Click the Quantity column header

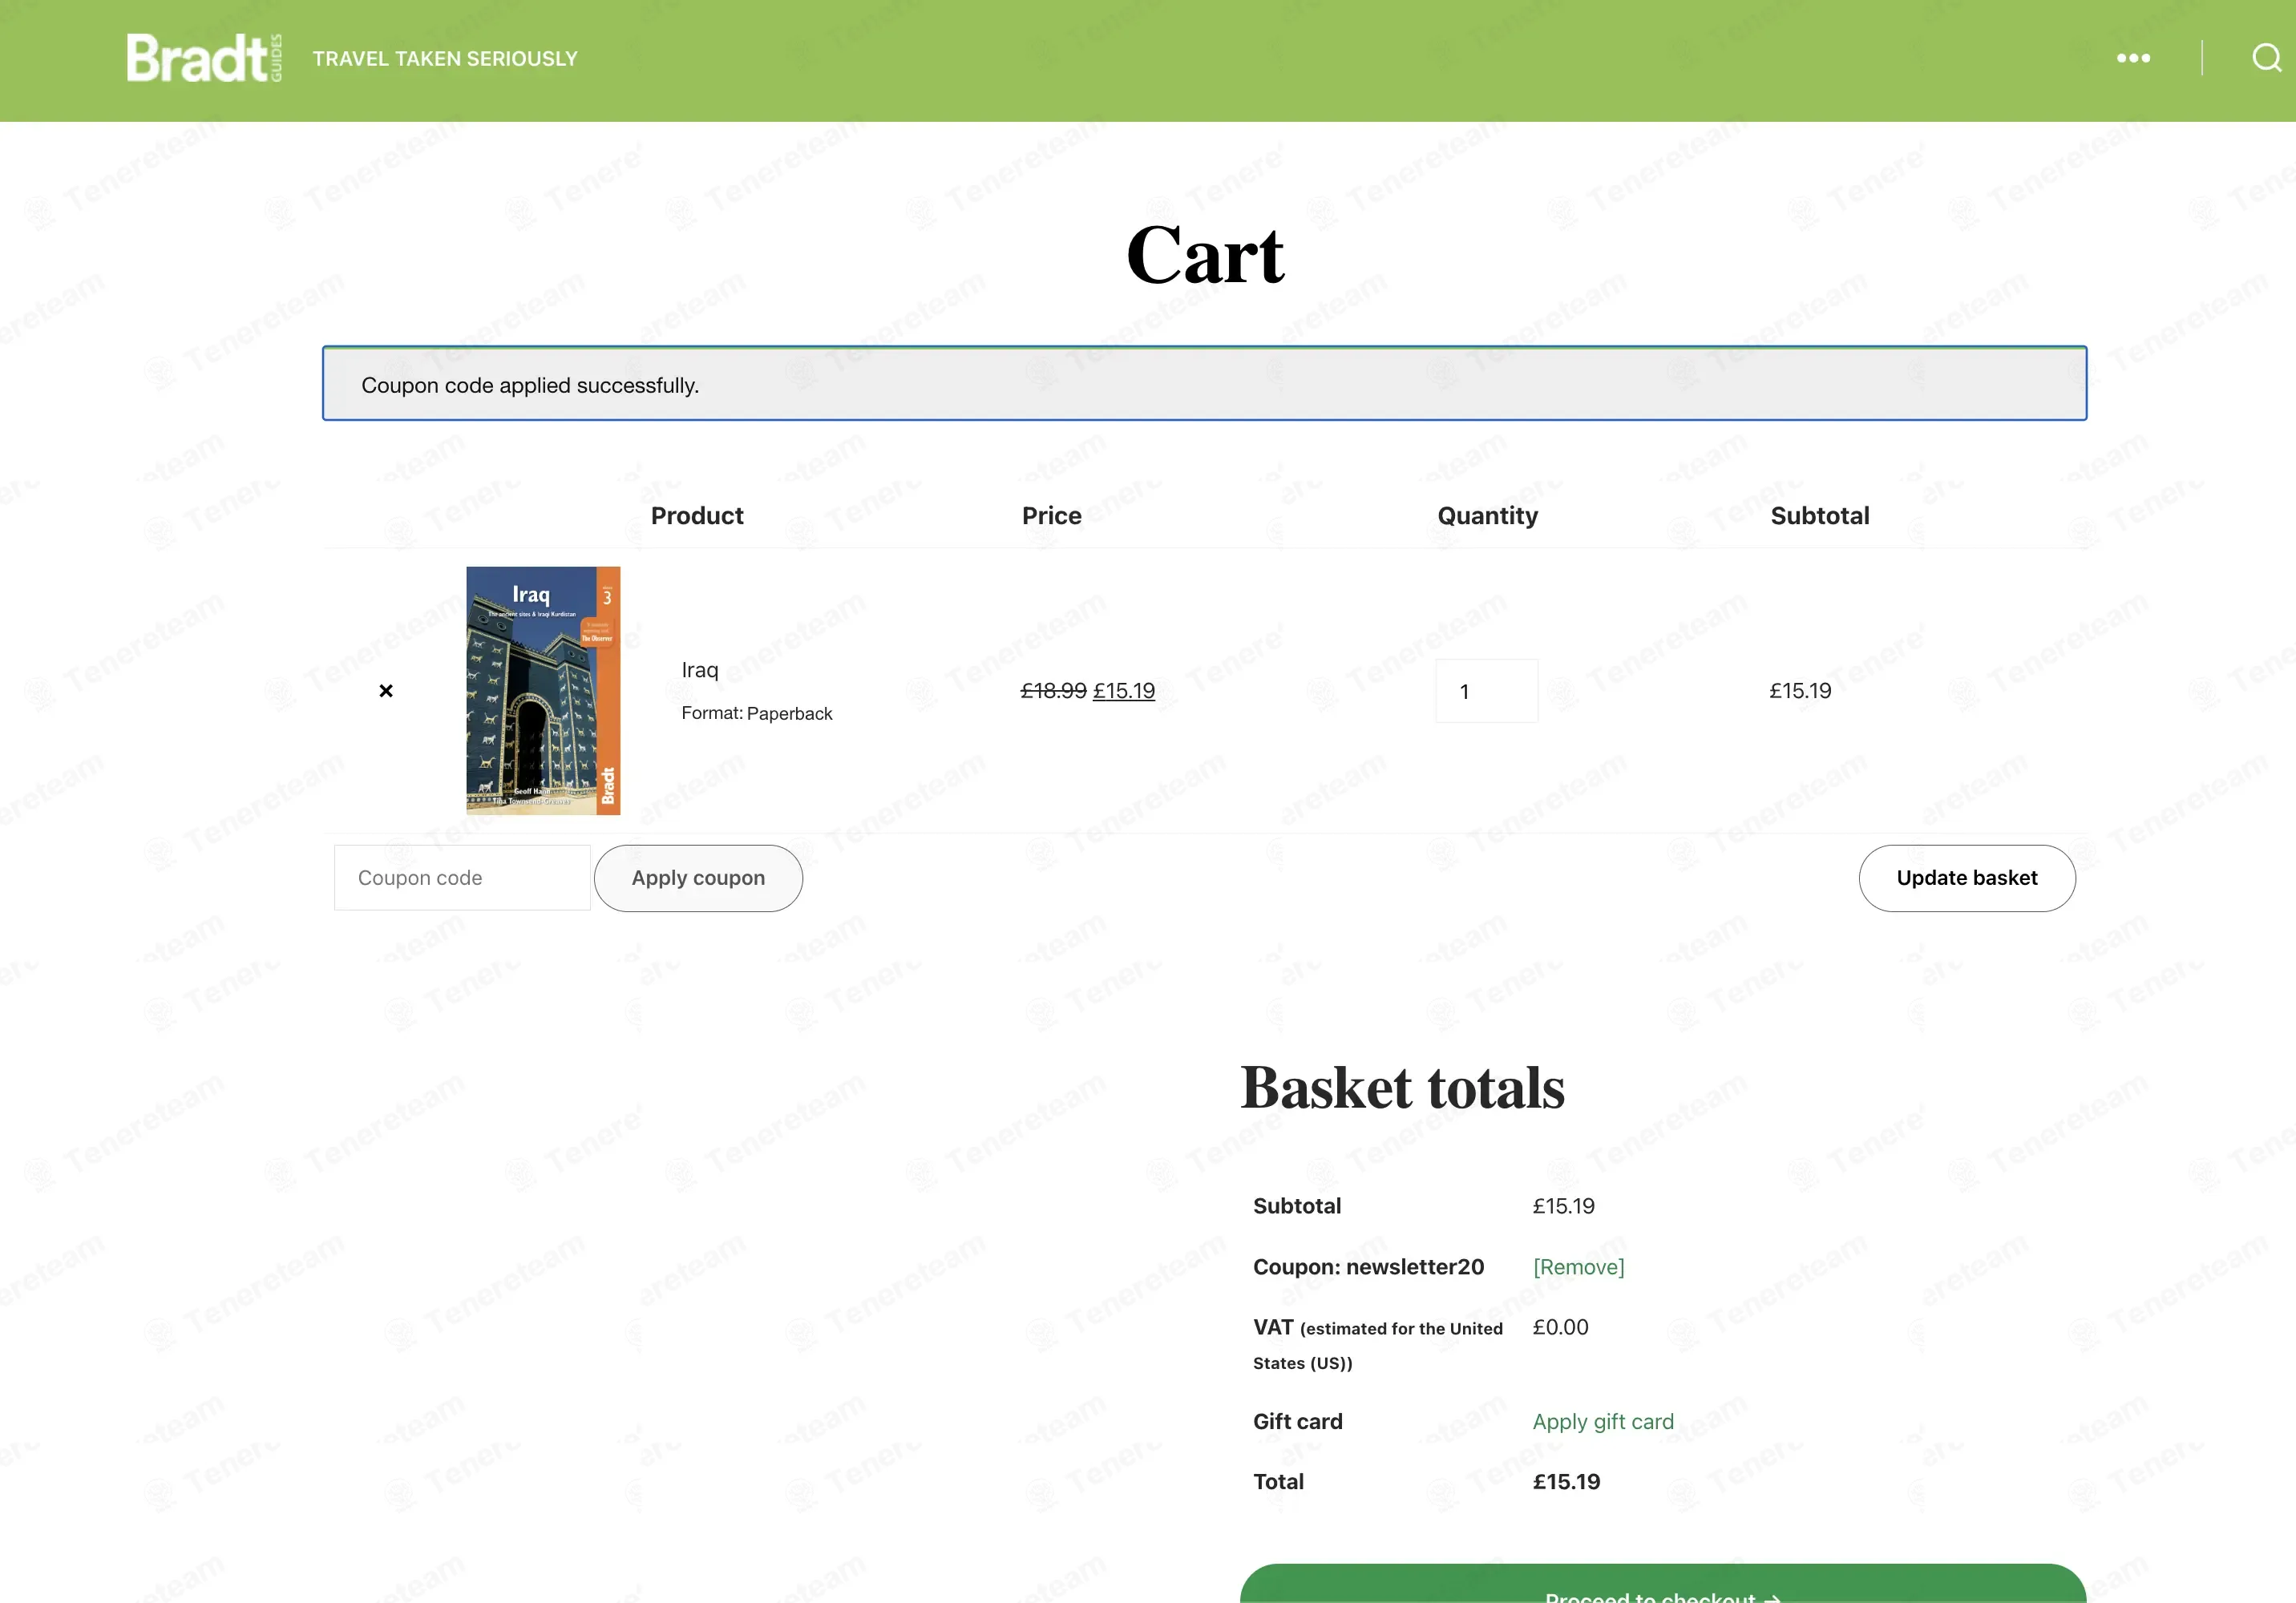[x=1487, y=516]
